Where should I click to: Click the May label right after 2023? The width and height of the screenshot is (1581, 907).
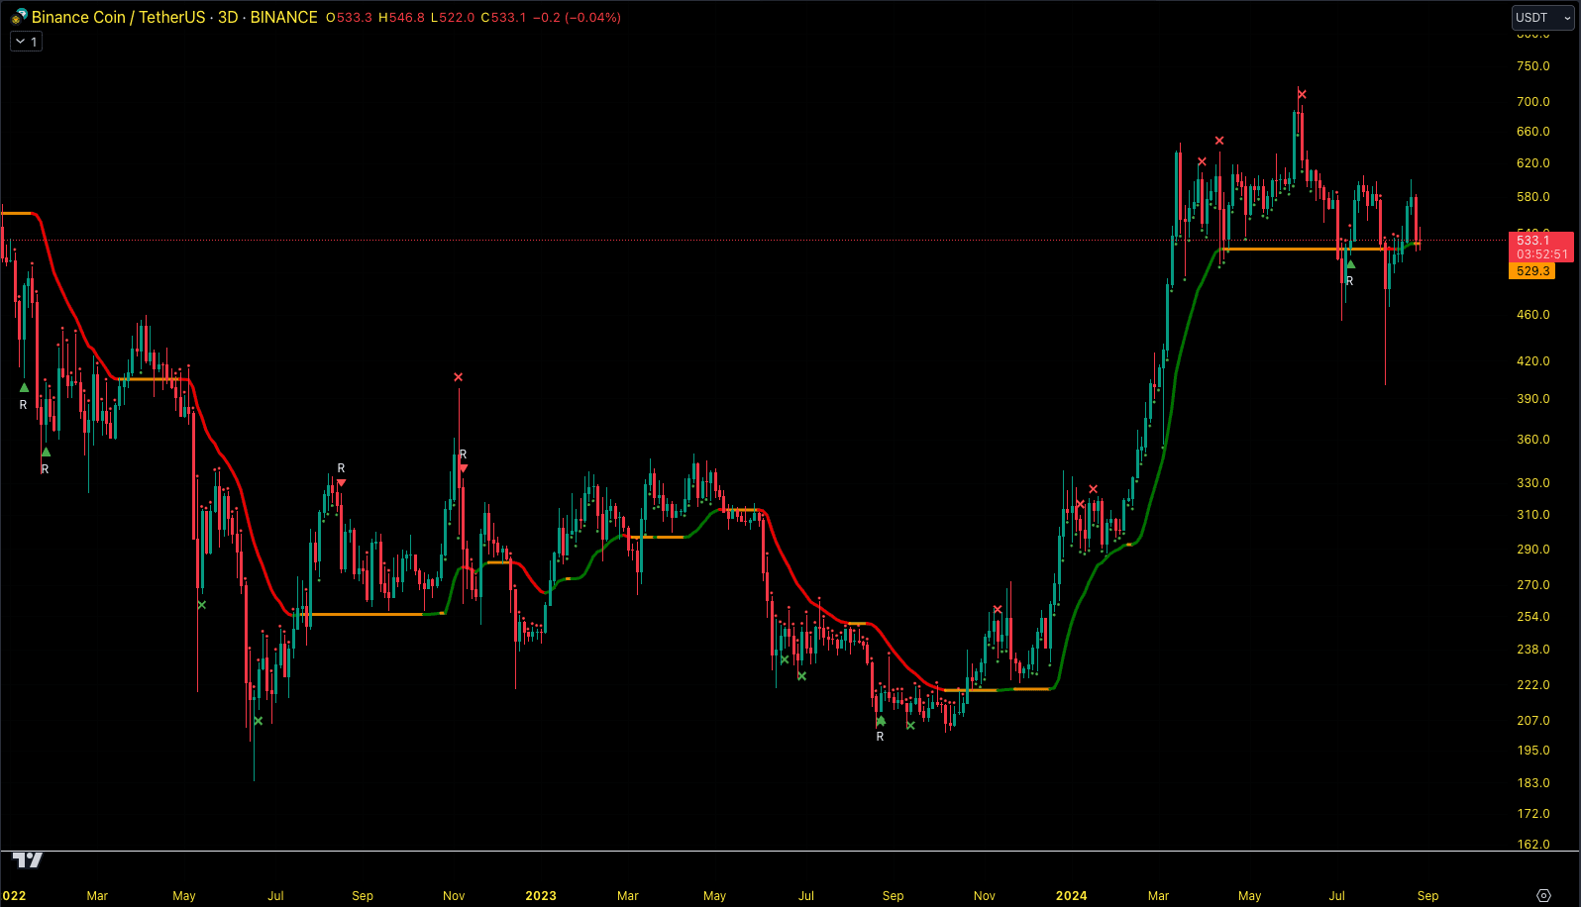(714, 896)
